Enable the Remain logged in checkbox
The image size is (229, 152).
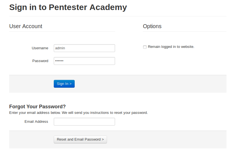click(x=145, y=47)
